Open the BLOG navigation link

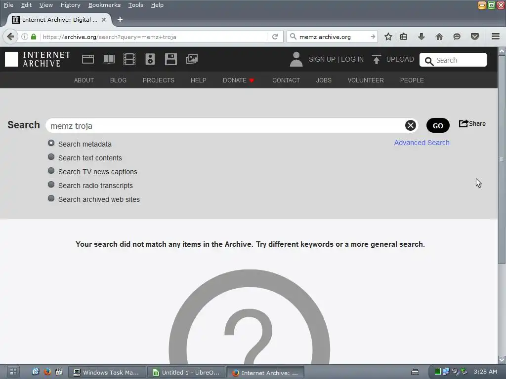[118, 80]
